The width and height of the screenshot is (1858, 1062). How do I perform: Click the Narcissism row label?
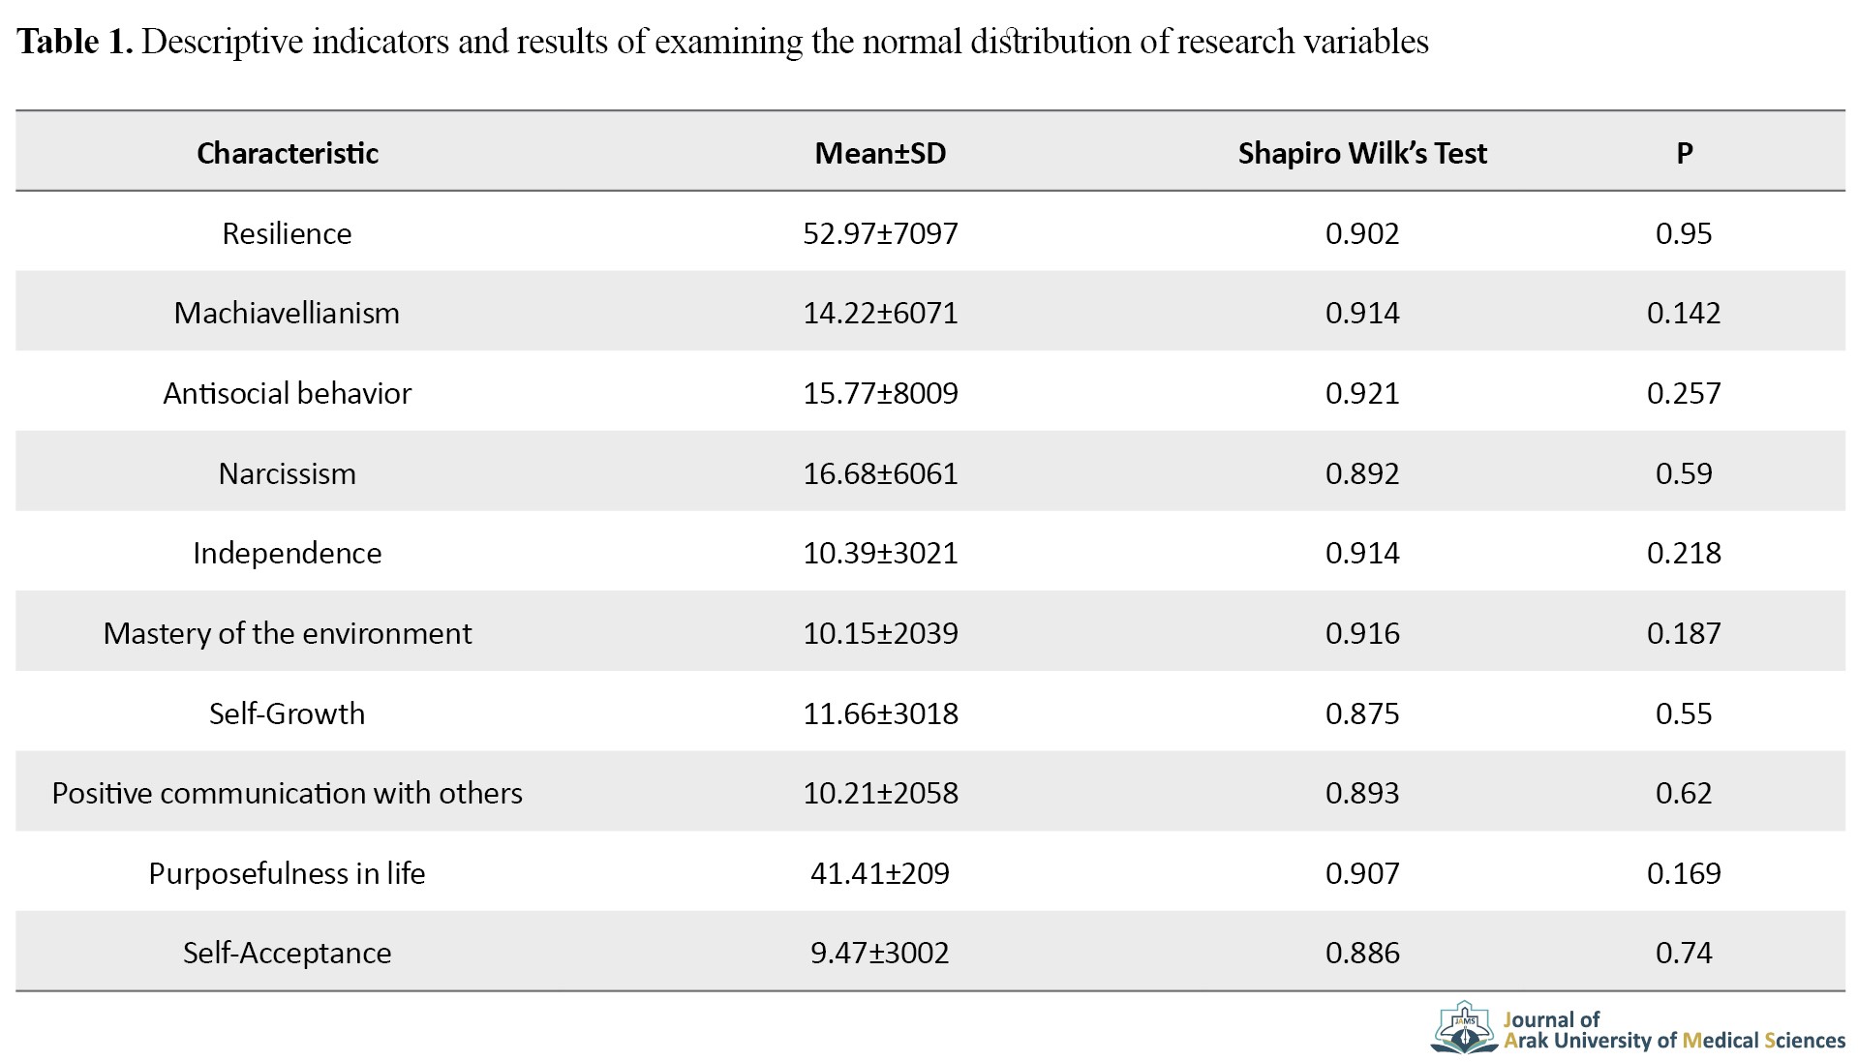click(x=288, y=473)
